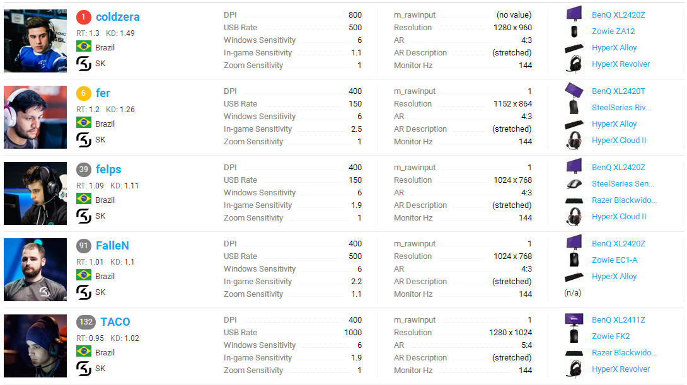
Task: Open the coldzera player name link
Action: (118, 17)
